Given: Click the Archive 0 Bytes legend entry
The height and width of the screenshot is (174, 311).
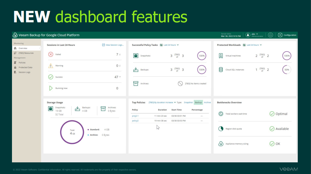Looking at the screenshot, I should pos(98,135).
